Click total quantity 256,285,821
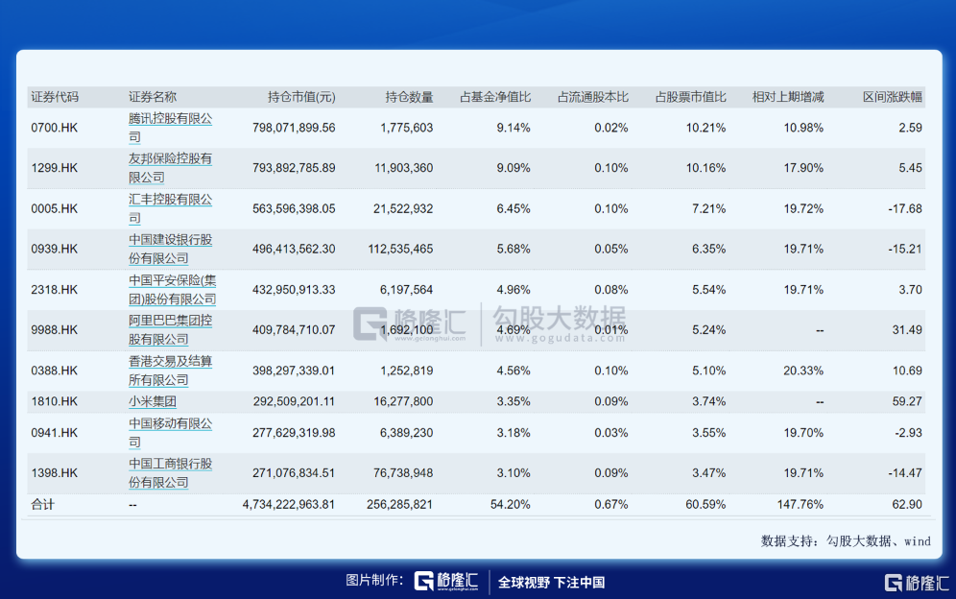 click(x=400, y=505)
